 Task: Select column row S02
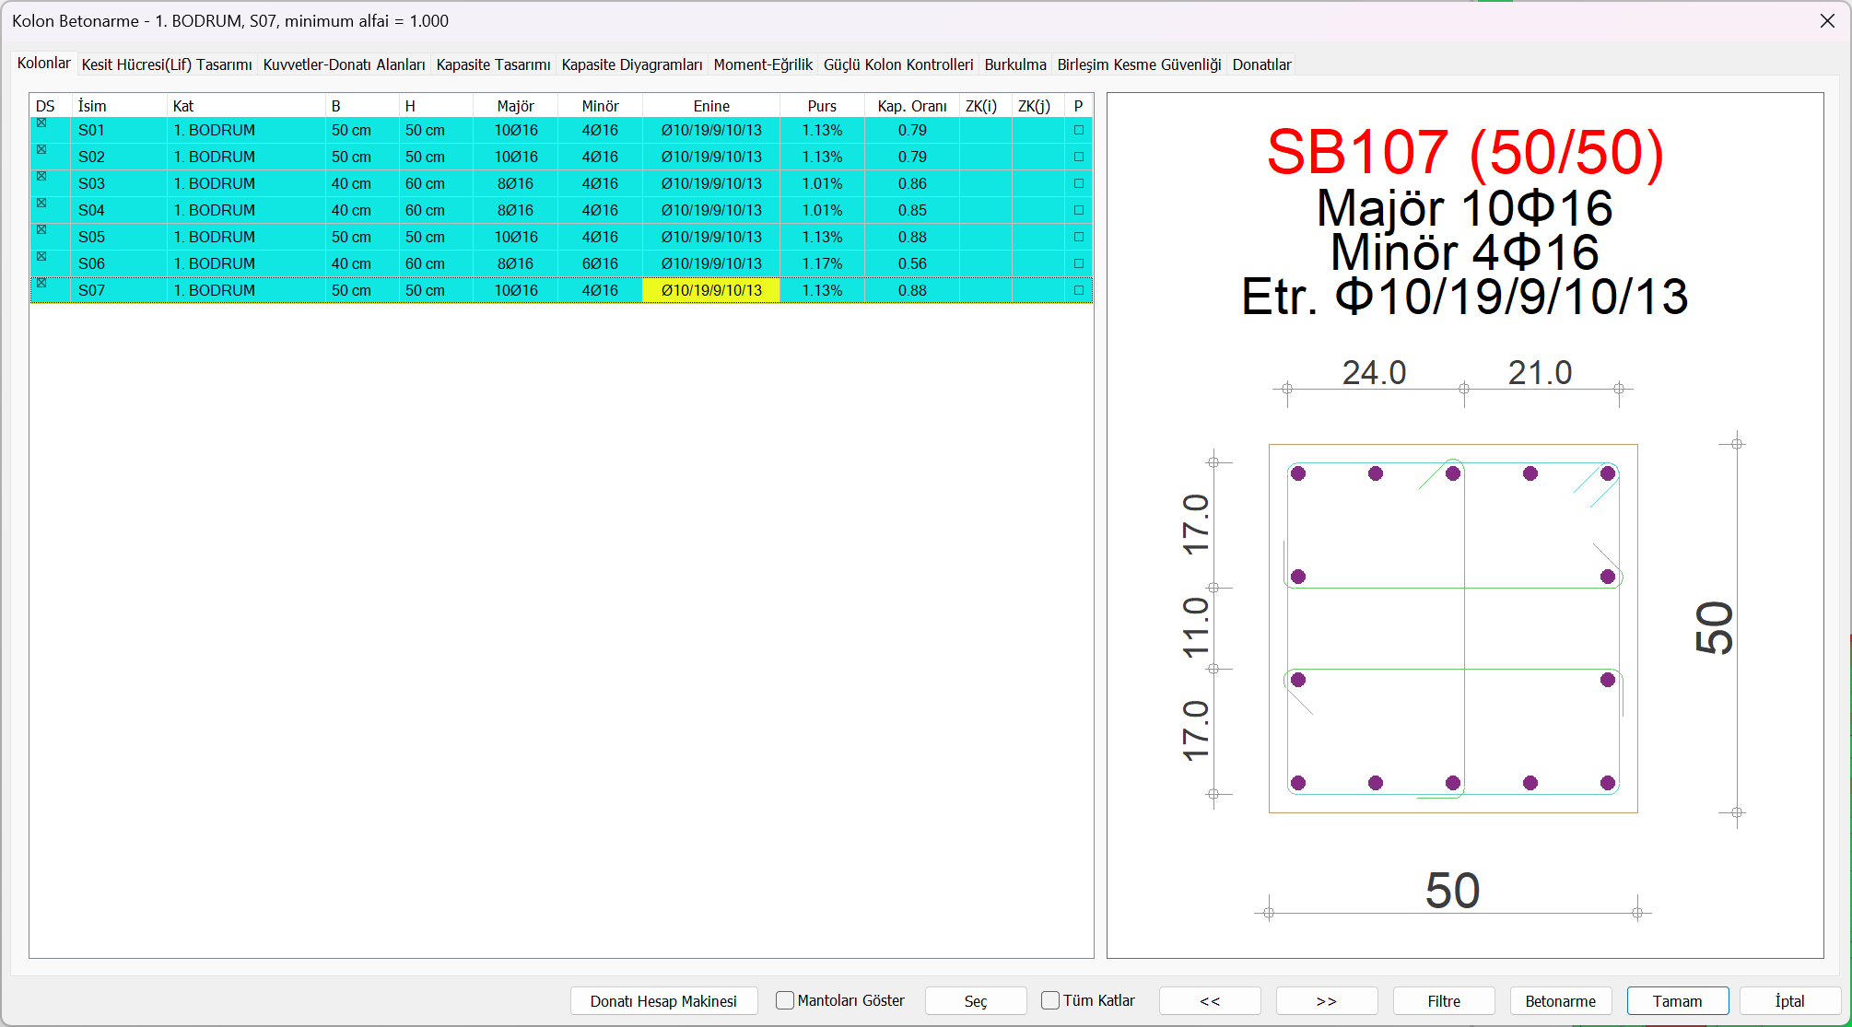(561, 157)
